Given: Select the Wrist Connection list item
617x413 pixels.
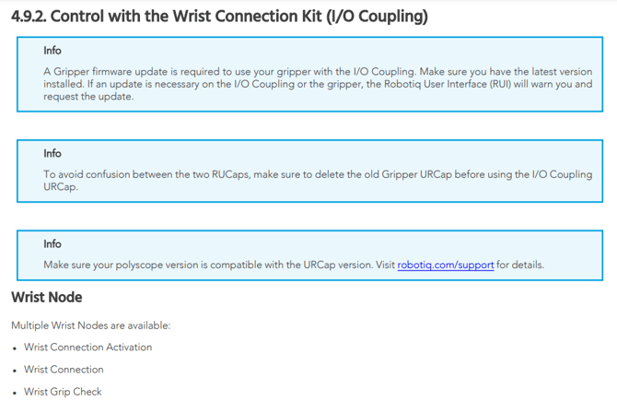Looking at the screenshot, I should (64, 370).
